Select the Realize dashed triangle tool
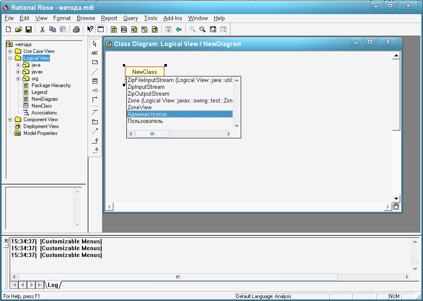The width and height of the screenshot is (423, 301). [x=95, y=150]
